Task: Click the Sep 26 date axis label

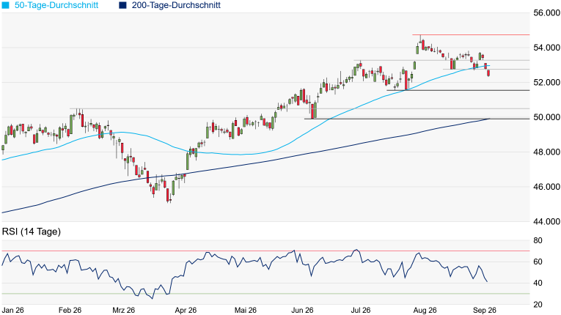Action: click(485, 310)
